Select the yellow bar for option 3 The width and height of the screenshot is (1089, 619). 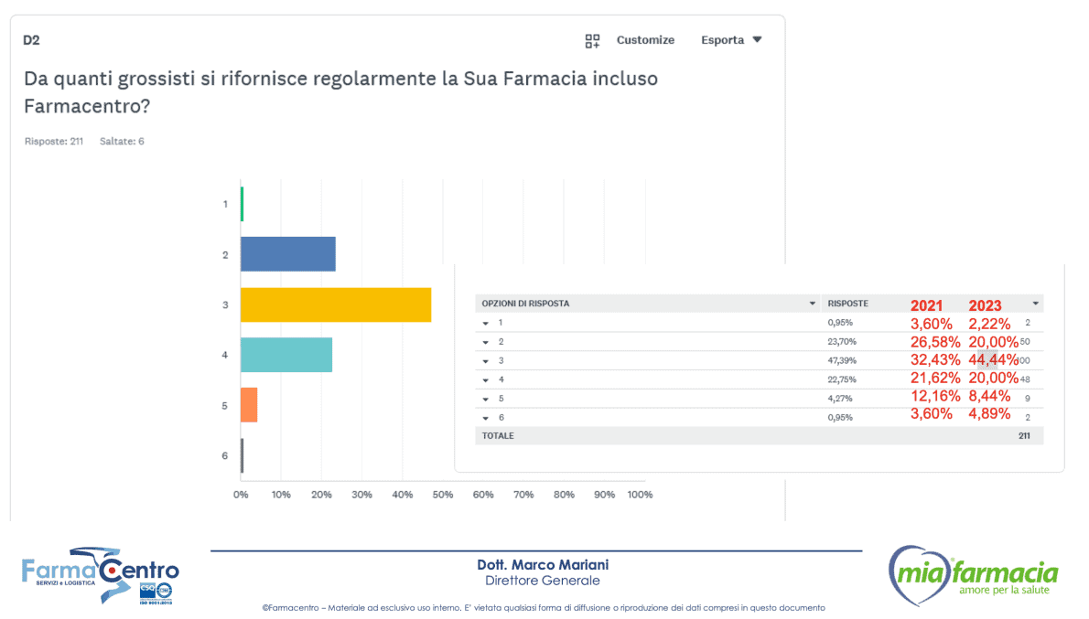(335, 304)
